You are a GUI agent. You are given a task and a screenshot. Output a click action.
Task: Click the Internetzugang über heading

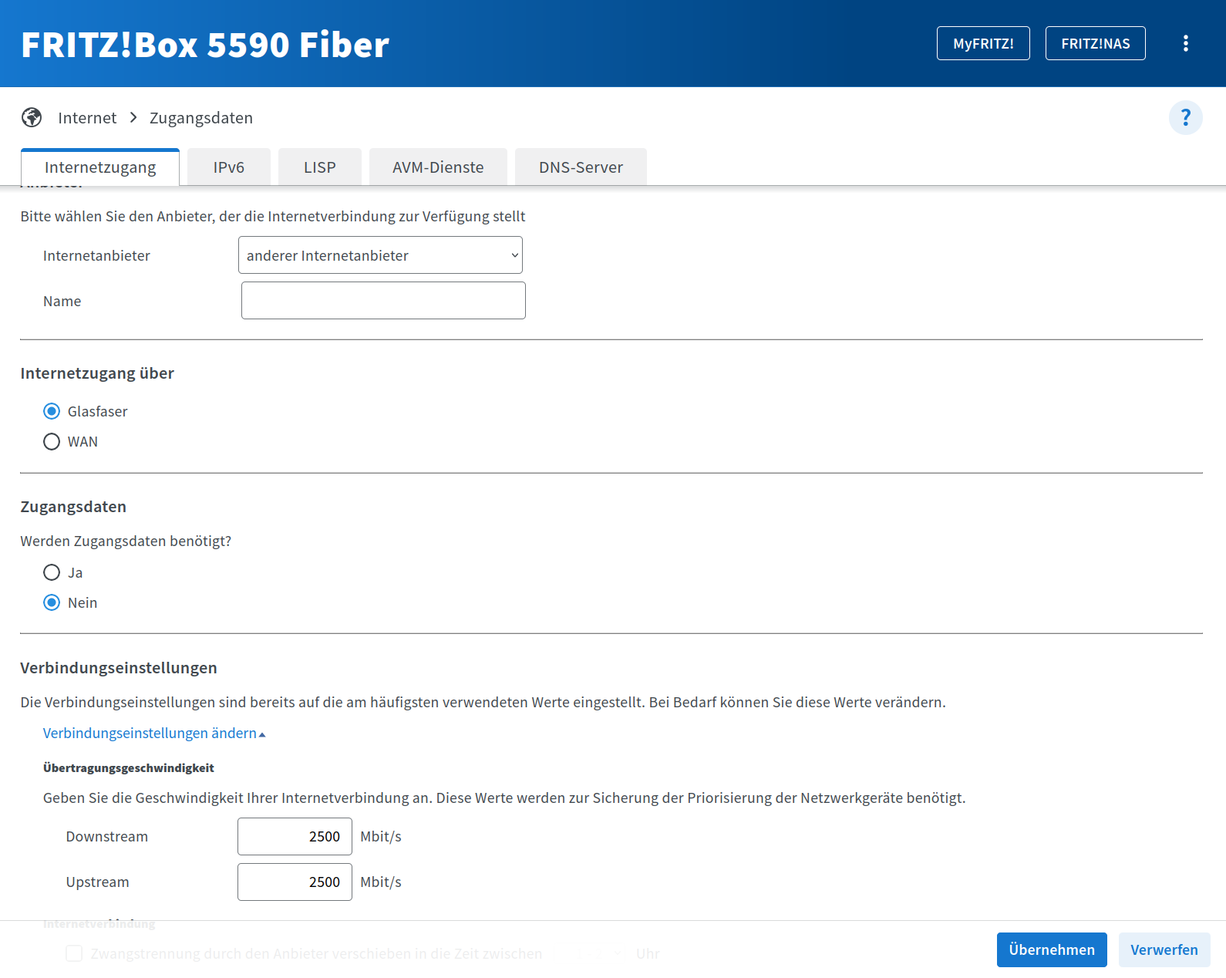tap(97, 373)
